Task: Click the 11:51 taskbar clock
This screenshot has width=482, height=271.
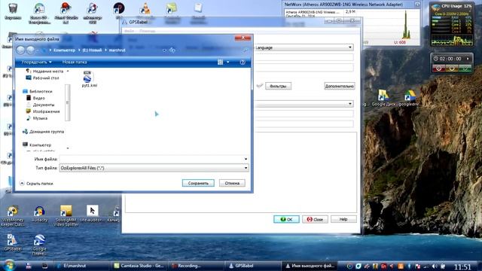Action: [x=462, y=266]
